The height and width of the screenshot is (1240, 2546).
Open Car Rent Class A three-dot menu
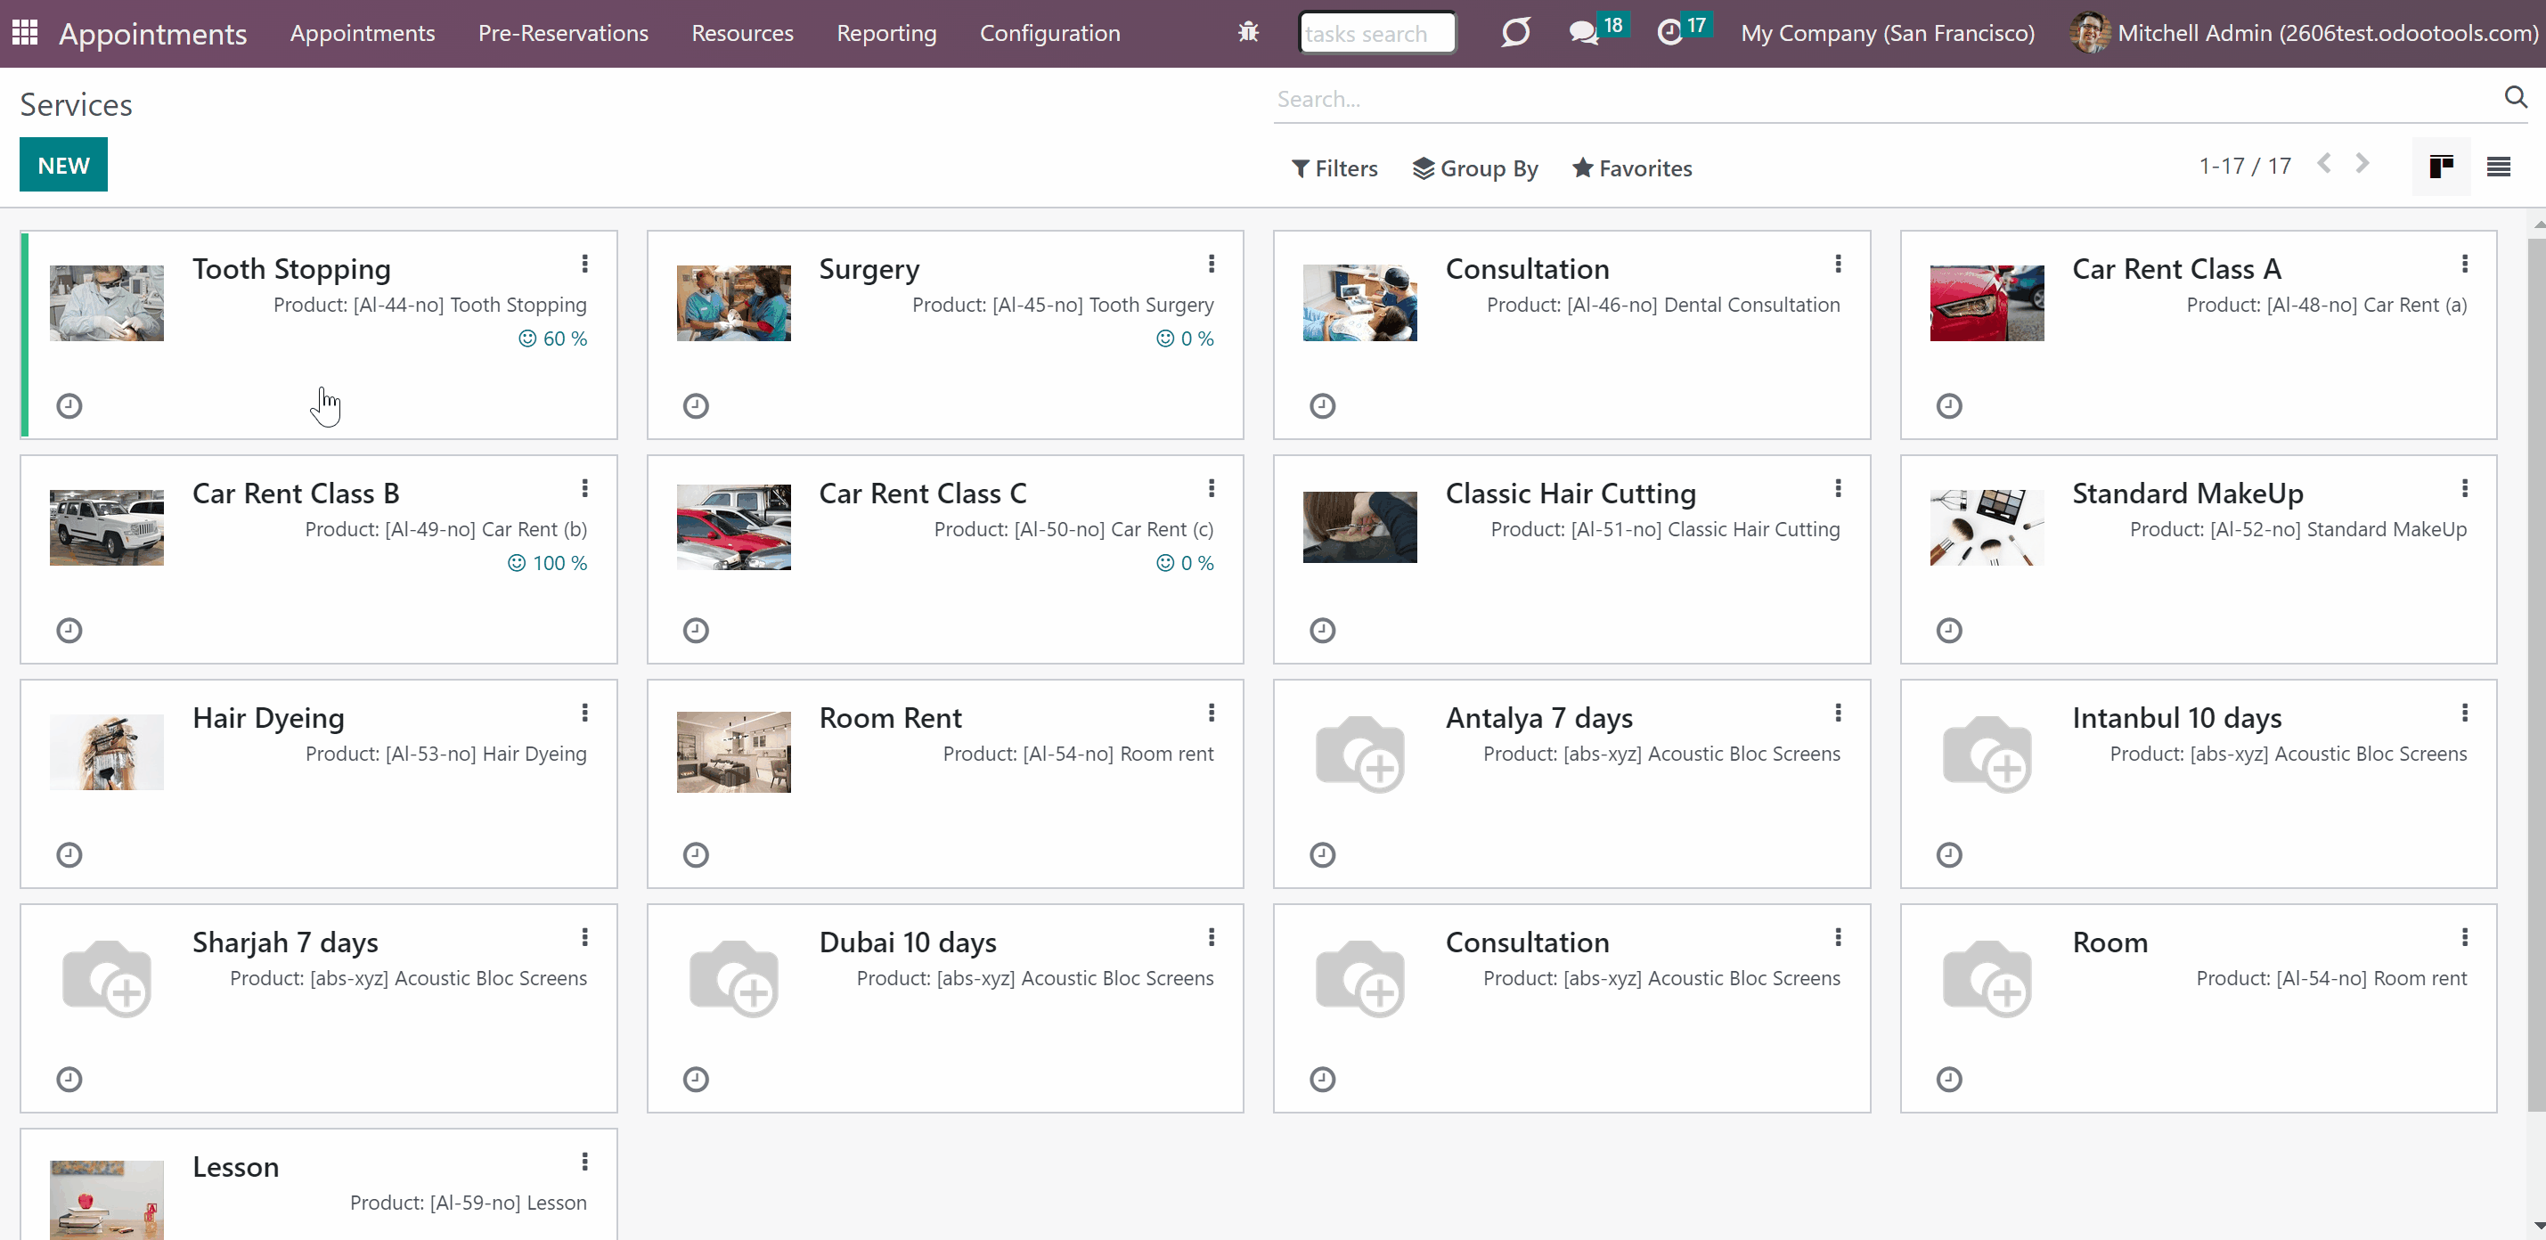(x=2464, y=263)
